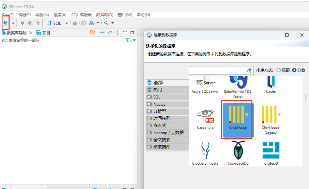The image size is (309, 189).
Task: Open the 搜索(A) menu
Action: point(60,15)
